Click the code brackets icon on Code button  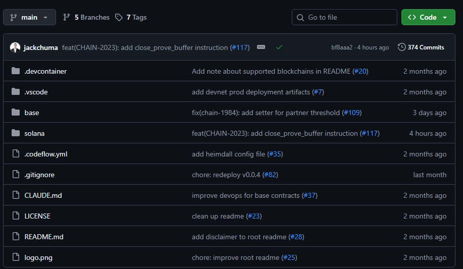412,18
